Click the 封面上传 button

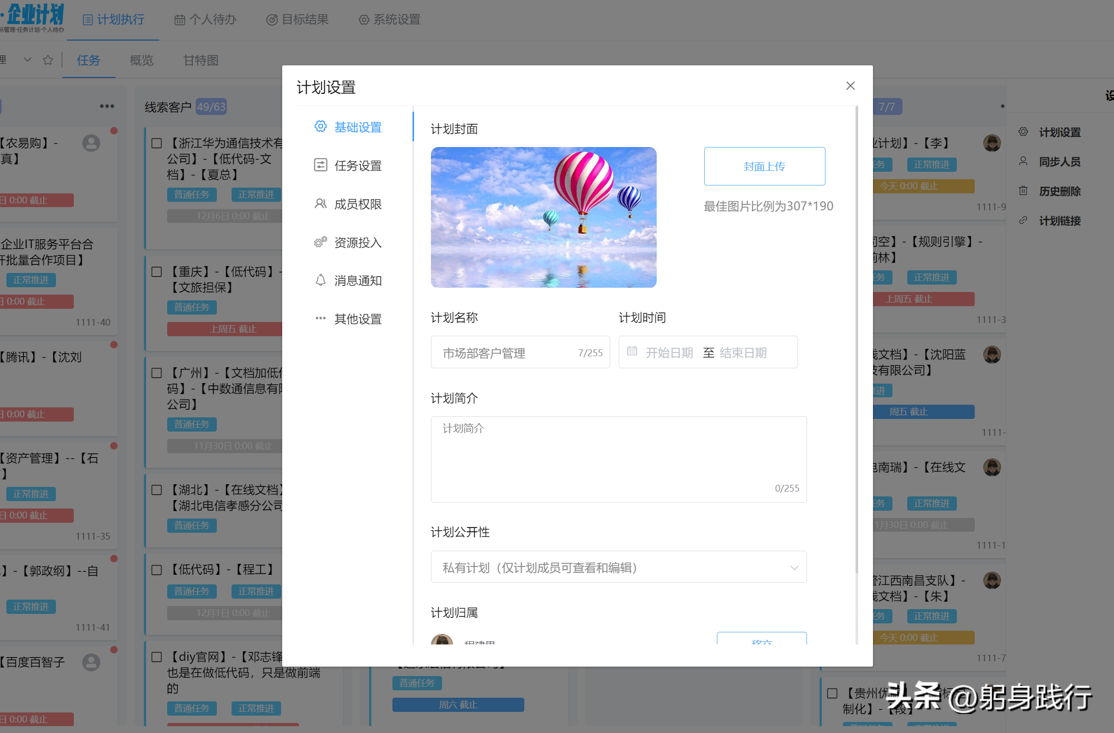click(764, 167)
